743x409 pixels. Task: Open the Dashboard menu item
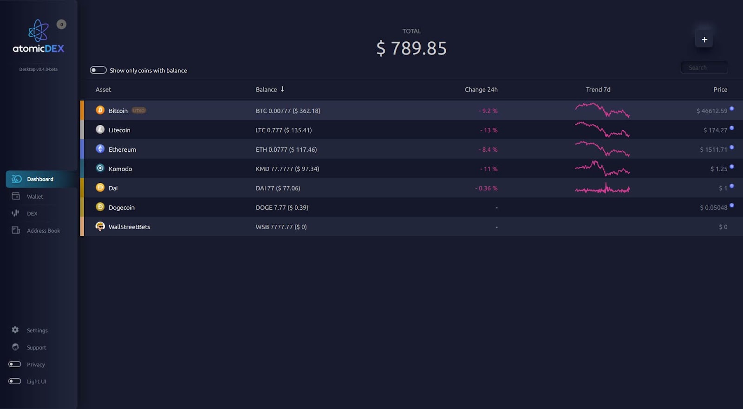coord(41,179)
